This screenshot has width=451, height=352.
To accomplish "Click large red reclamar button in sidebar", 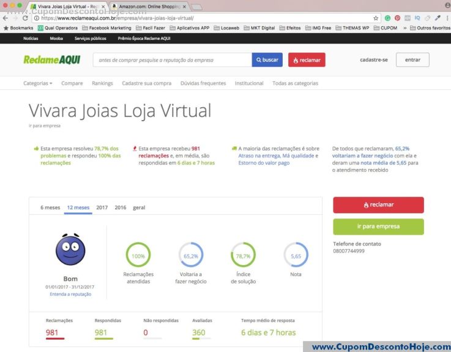I will coord(378,205).
